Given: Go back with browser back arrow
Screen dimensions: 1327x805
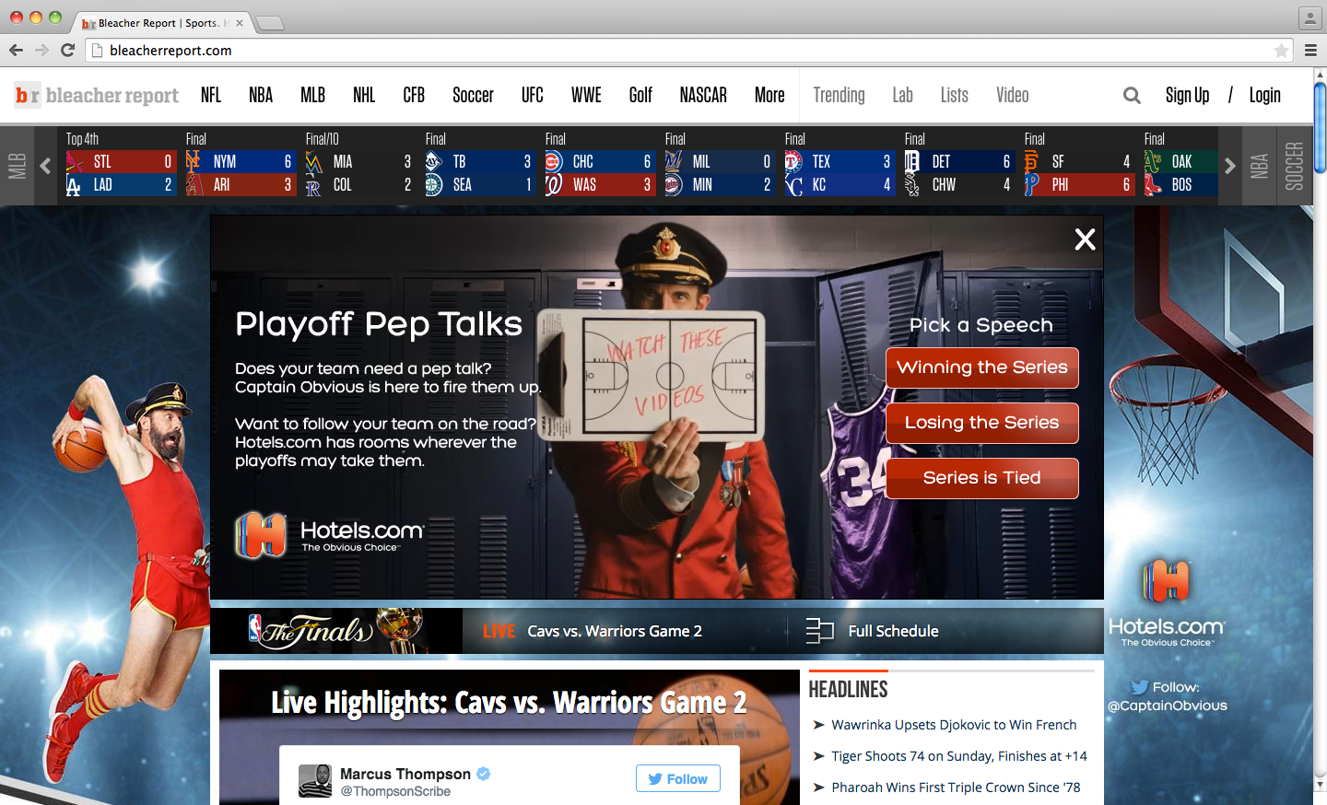Looking at the screenshot, I should tap(16, 50).
